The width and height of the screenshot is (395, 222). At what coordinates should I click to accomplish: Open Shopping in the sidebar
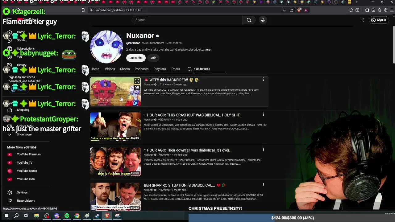click(23, 110)
